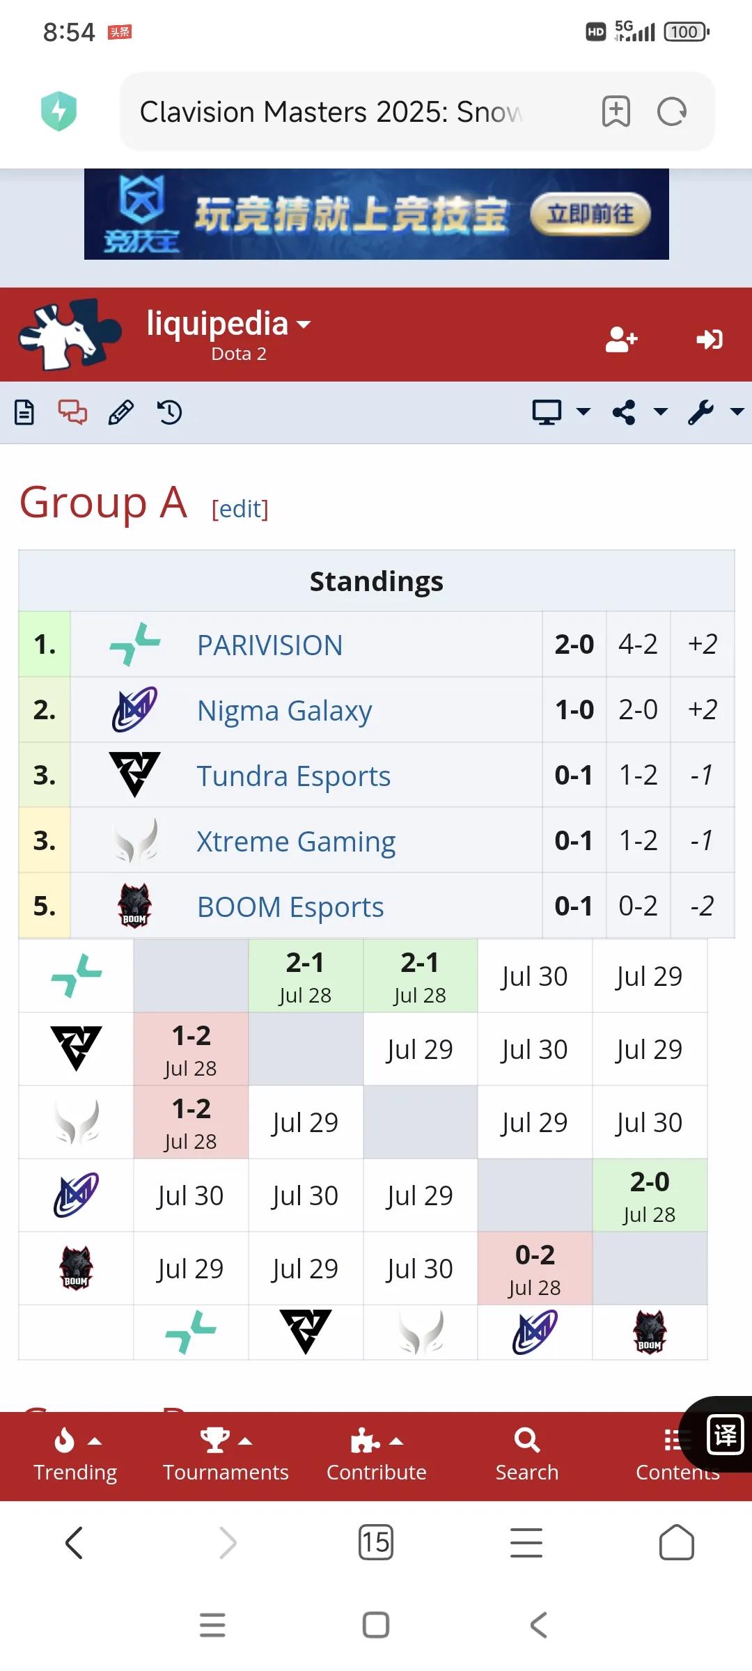Open the wrench tools dropdown

tap(716, 412)
